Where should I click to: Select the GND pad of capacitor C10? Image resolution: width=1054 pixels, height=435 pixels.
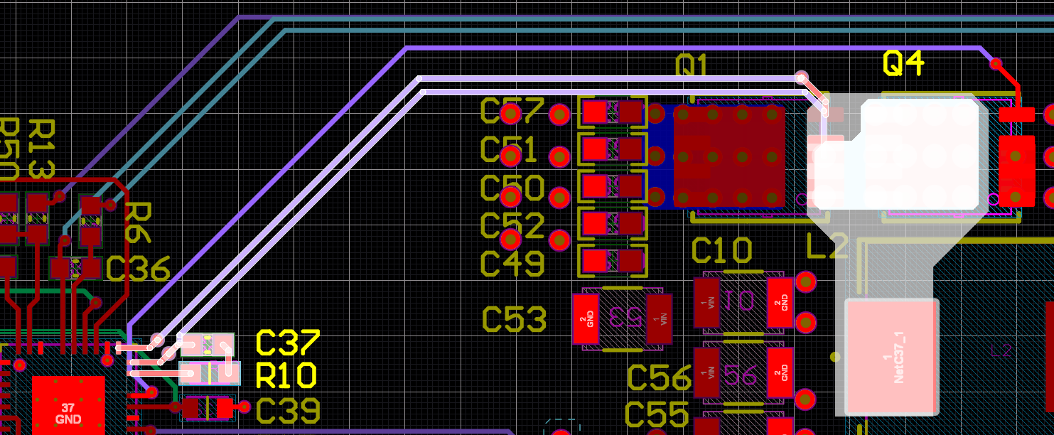[x=780, y=302]
